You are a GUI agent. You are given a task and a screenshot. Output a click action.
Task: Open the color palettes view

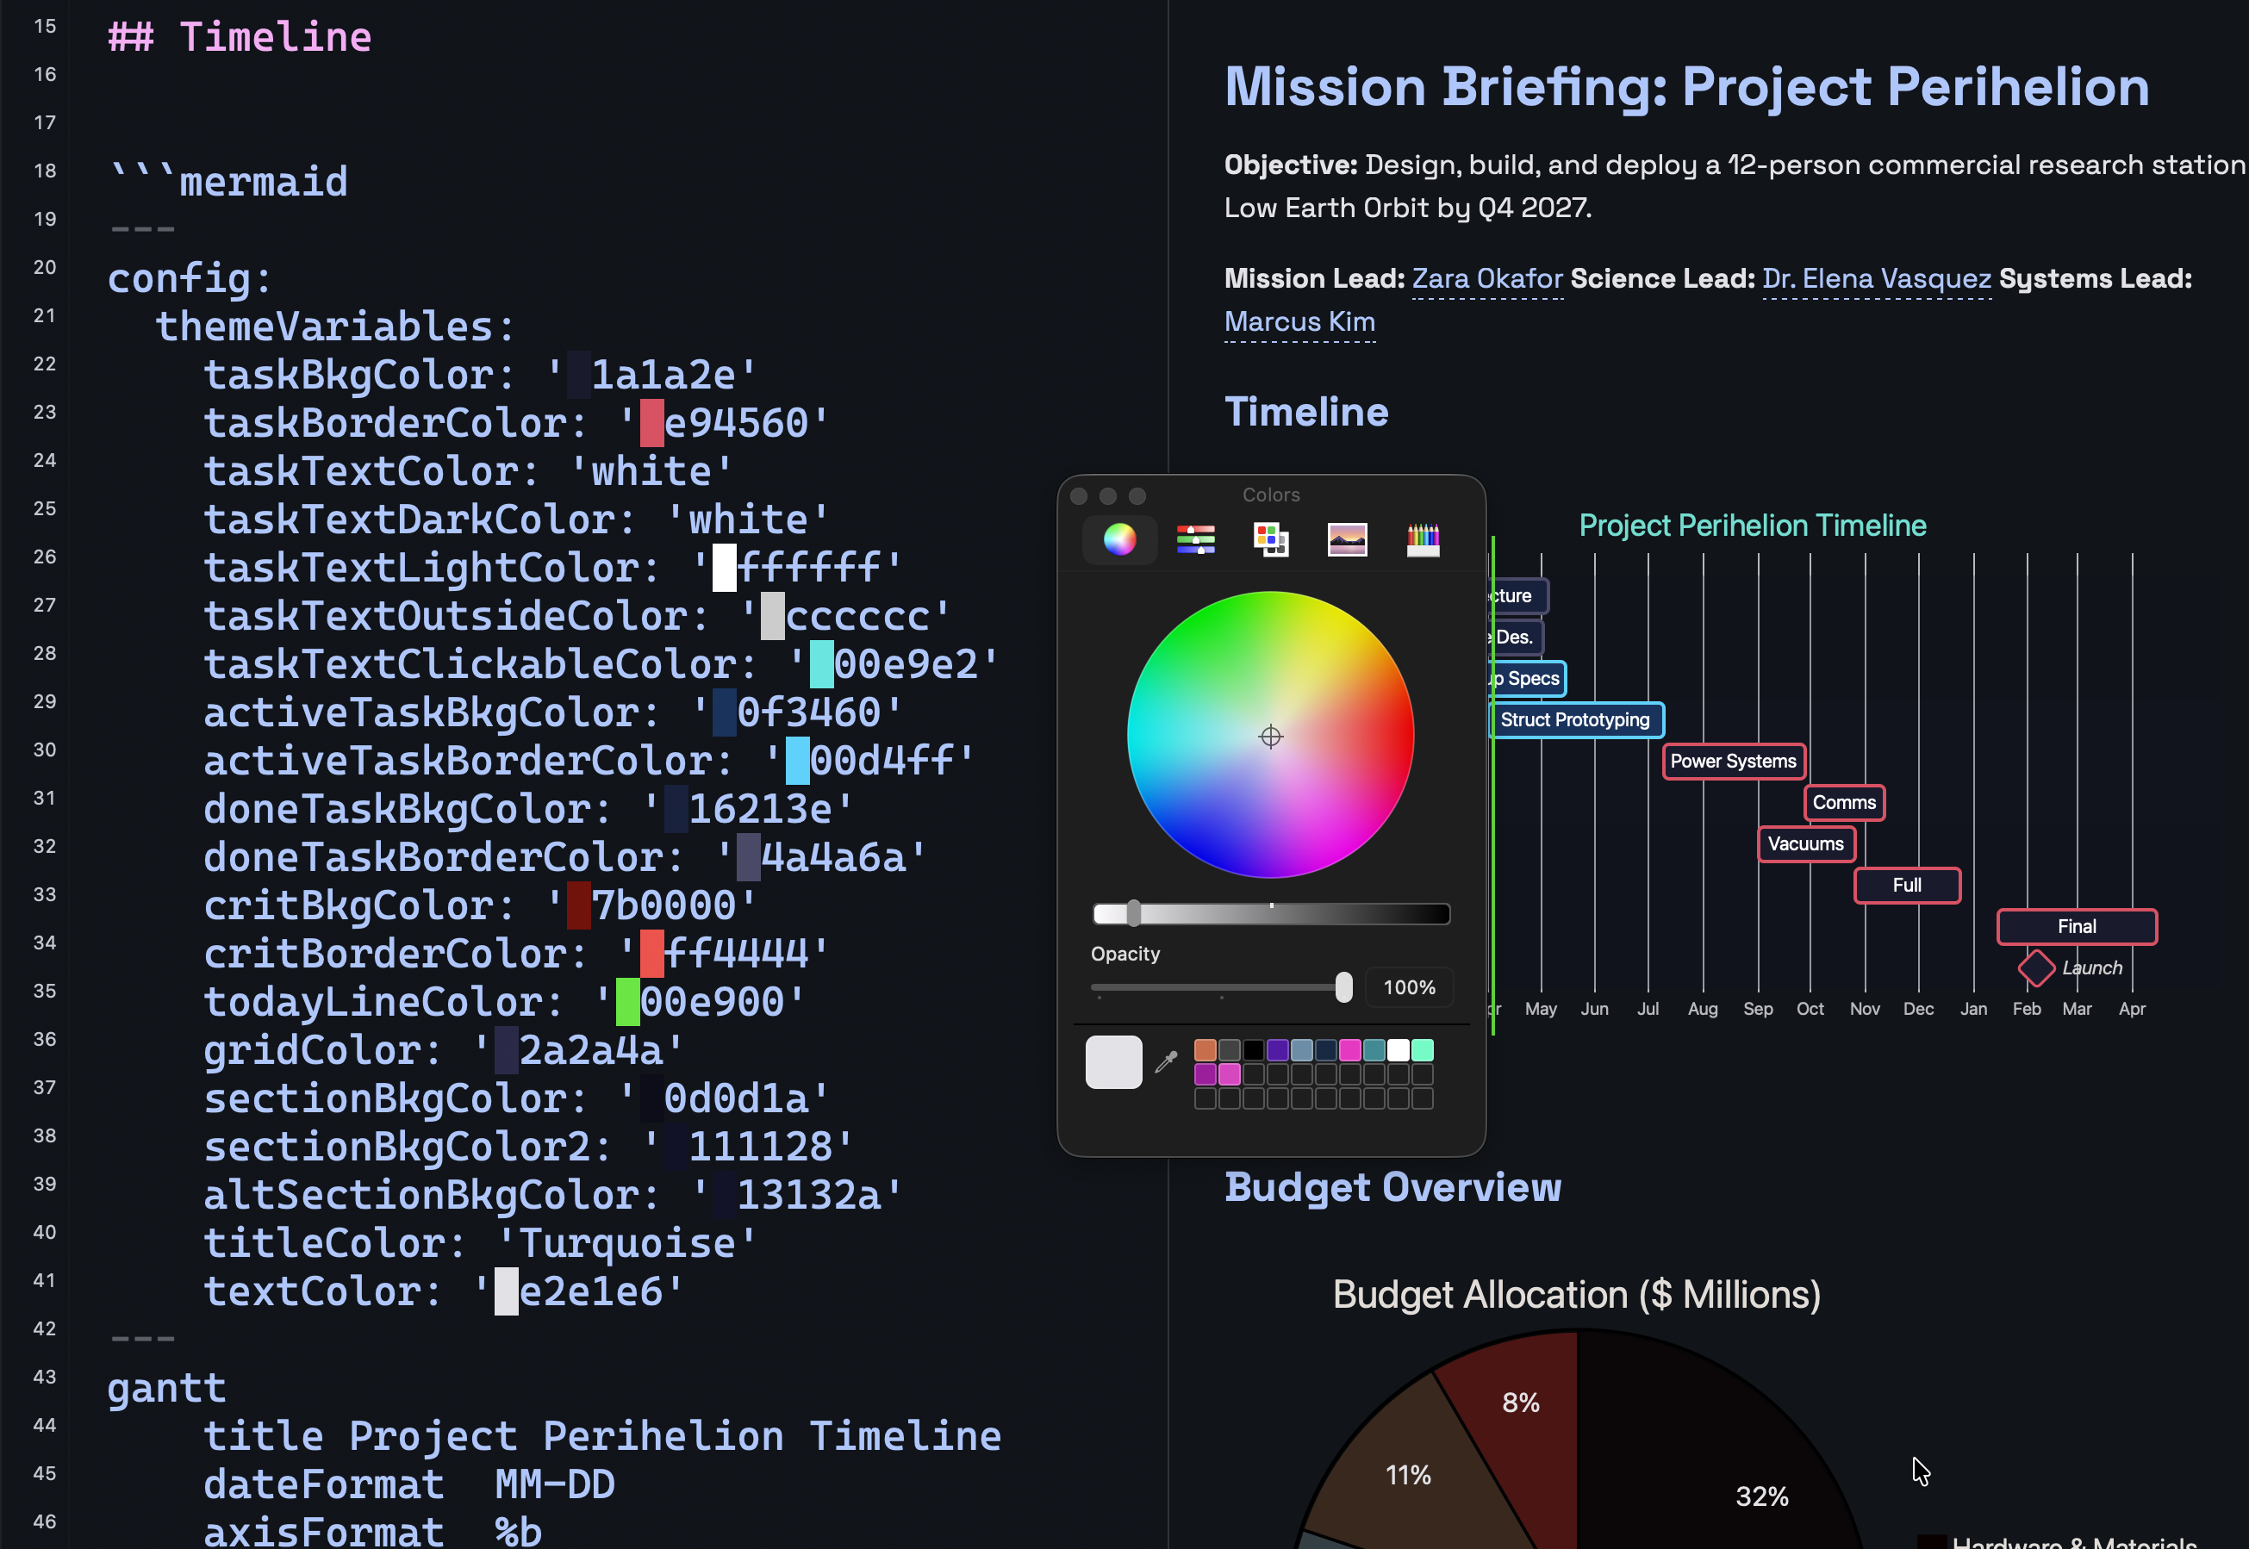[x=1269, y=538]
